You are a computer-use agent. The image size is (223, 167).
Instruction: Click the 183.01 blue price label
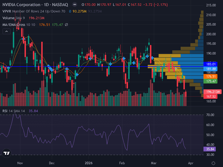[210, 64]
